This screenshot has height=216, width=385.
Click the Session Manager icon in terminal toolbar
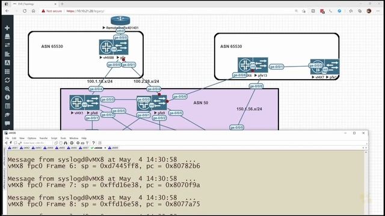(x=7, y=143)
